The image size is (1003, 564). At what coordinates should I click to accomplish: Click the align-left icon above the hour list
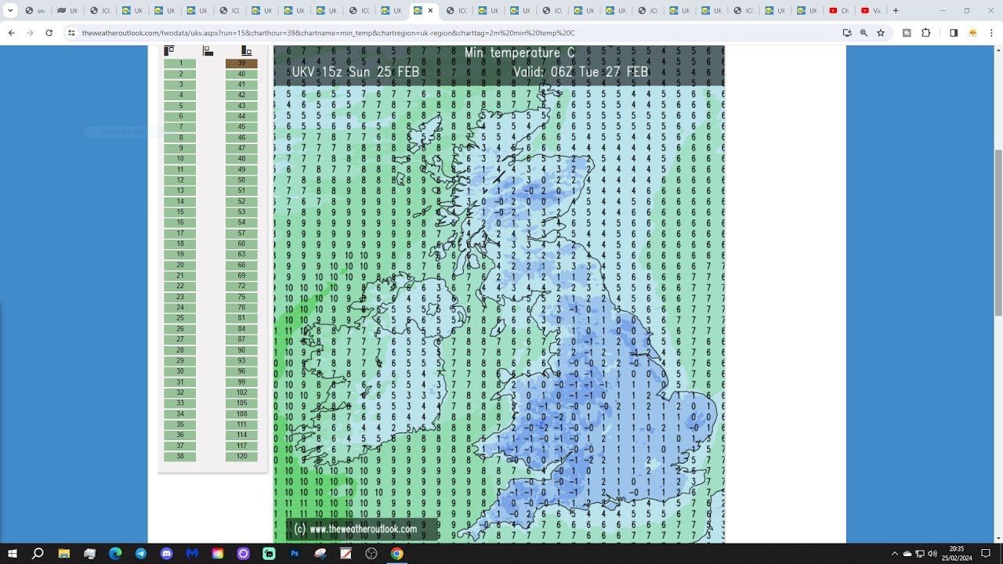coord(208,51)
